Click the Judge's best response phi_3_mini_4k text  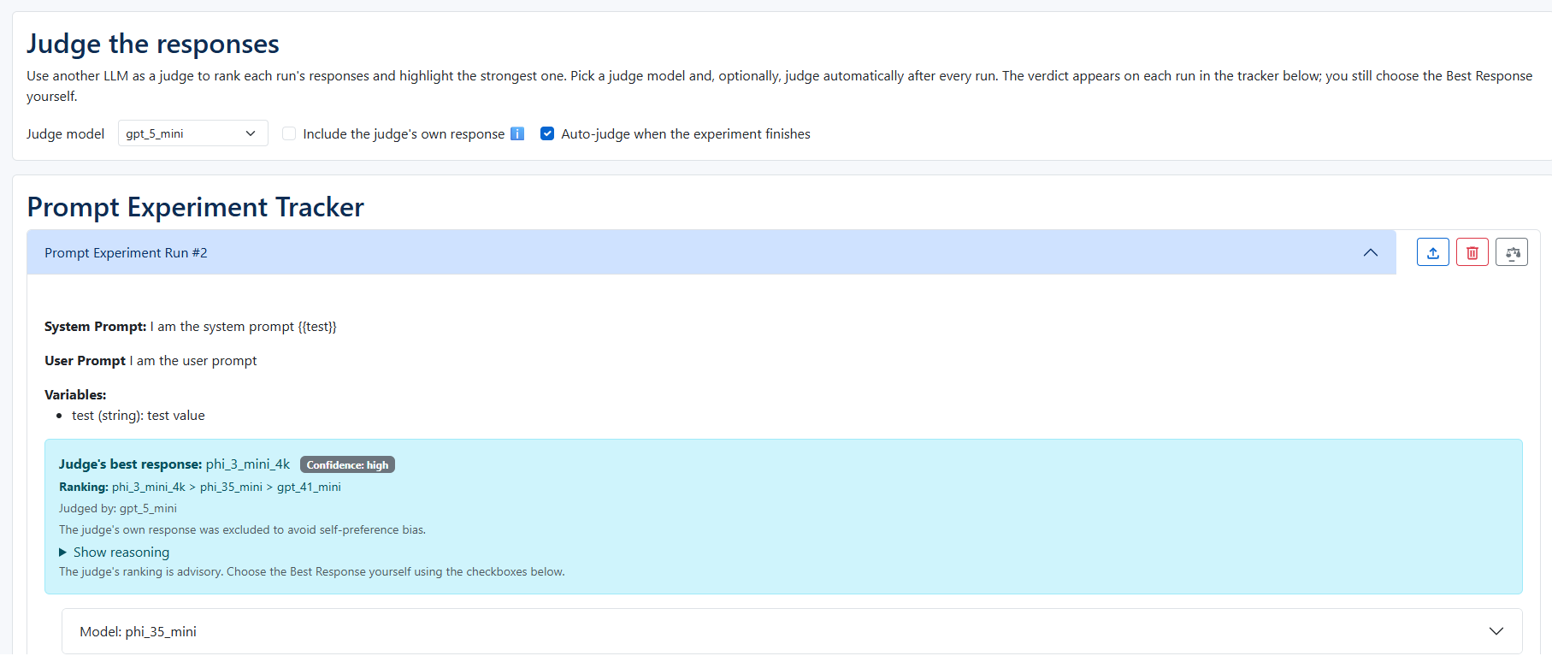point(174,464)
